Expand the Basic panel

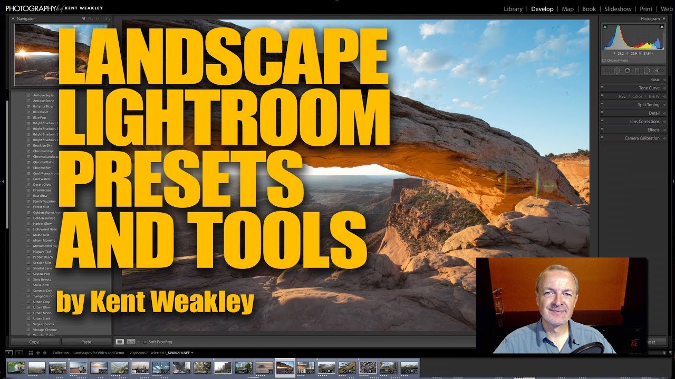click(664, 79)
